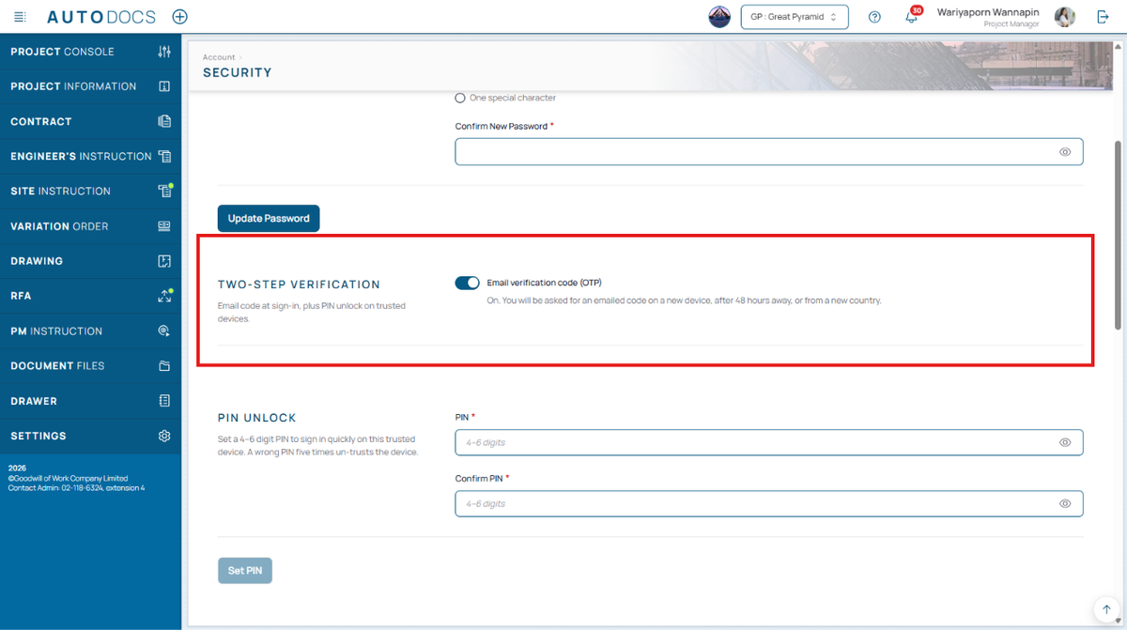Click the PIN UNLOCK heading
Screen dimensions: 1127x630
257,418
